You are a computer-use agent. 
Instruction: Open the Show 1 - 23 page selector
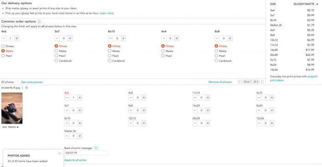pos(251,82)
